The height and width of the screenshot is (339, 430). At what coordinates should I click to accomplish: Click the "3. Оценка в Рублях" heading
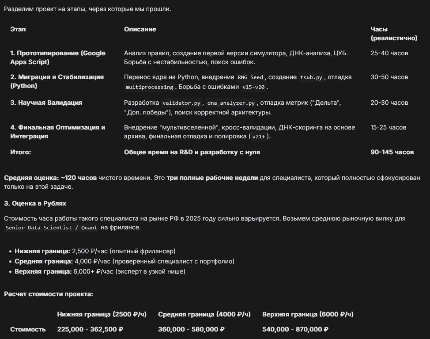click(35, 203)
